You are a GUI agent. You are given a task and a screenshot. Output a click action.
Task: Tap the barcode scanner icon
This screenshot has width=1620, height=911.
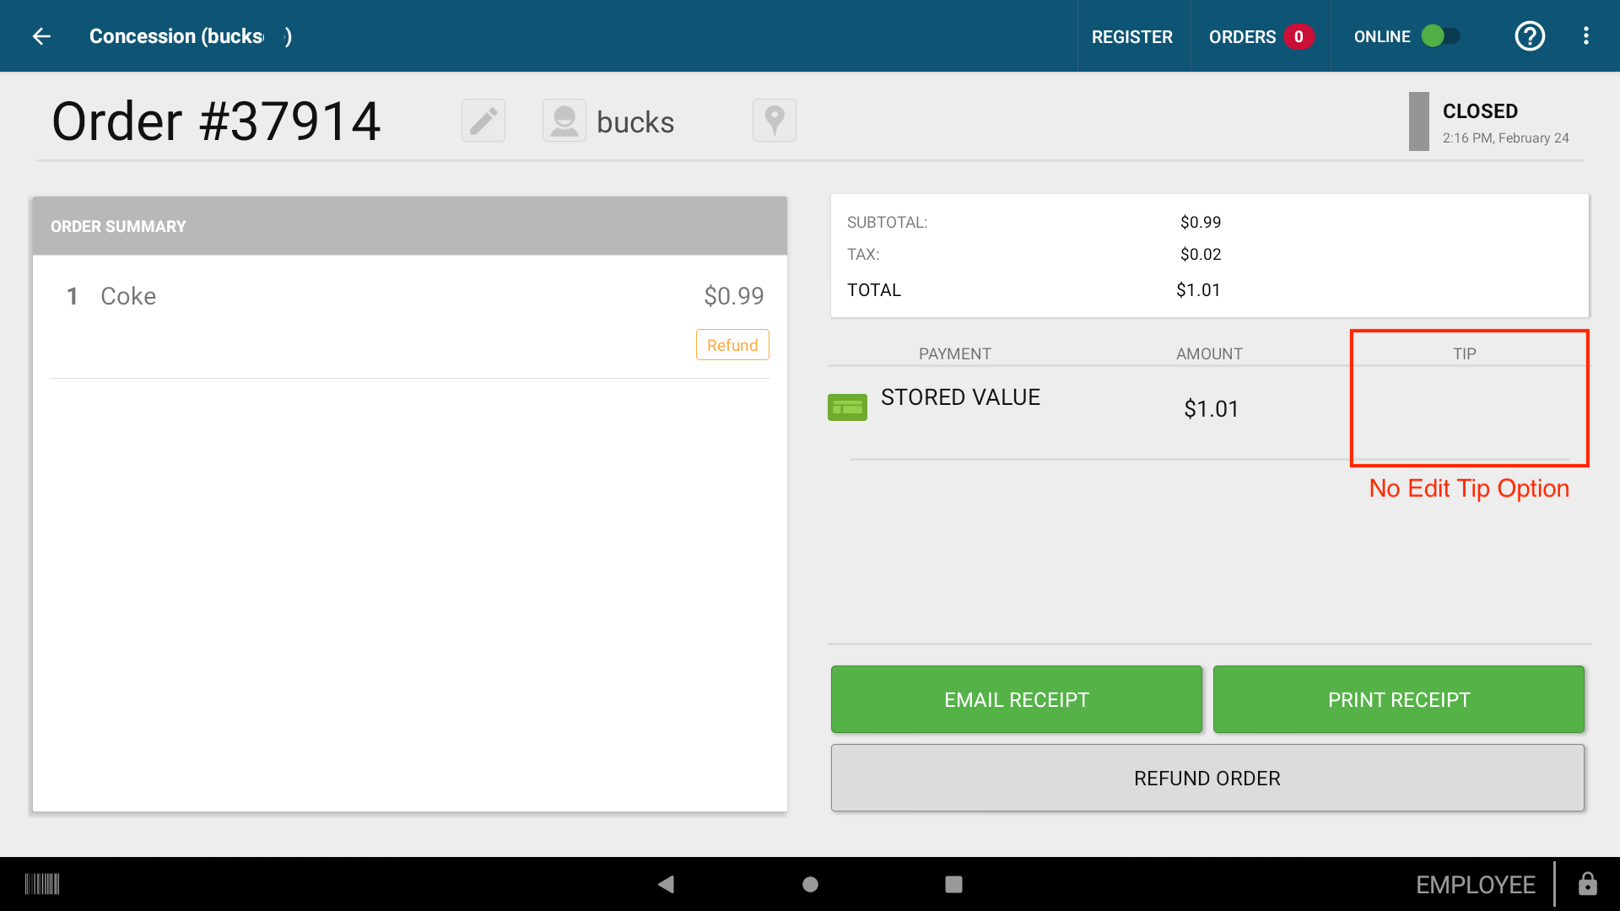point(42,884)
